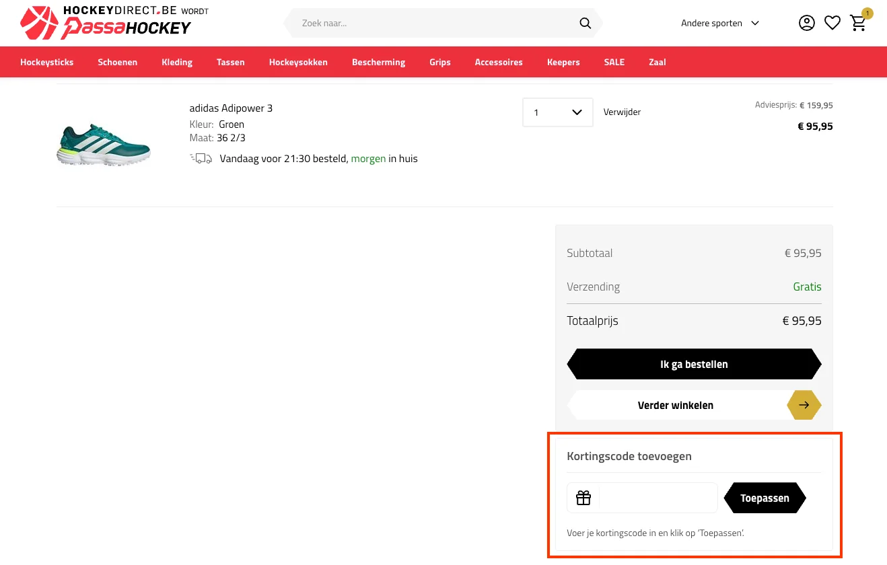Click the Adipower 3 shoe thumbnail
This screenshot has height=565, width=887.
104,143
